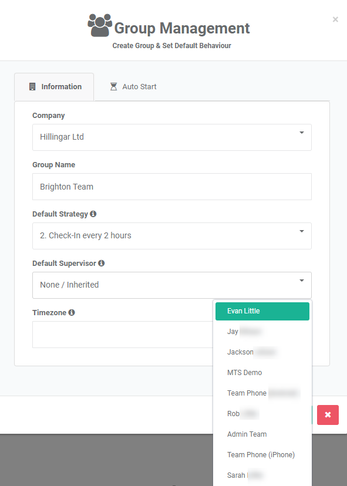Screen dimensions: 347x486
Task: Expand the Default Strategy dropdown
Action: tap(172, 236)
